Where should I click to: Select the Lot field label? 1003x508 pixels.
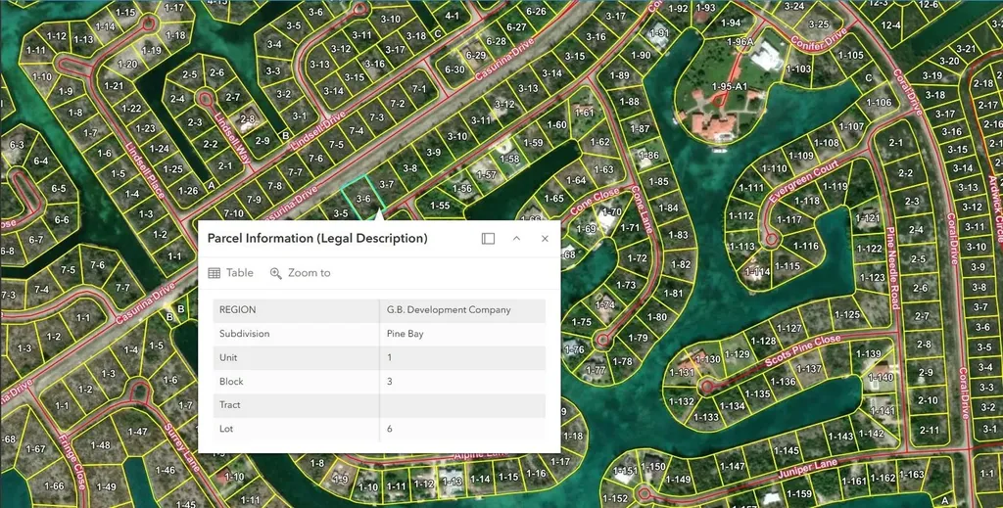click(x=226, y=429)
